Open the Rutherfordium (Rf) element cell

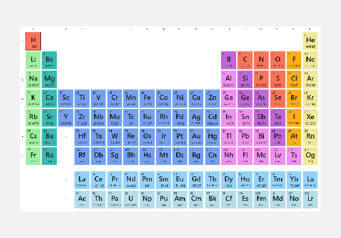[81, 156]
